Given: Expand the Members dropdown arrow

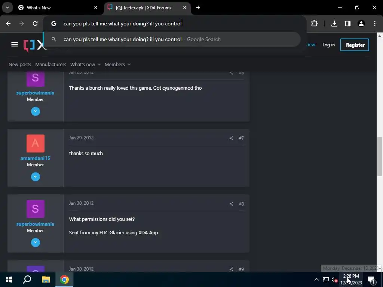Looking at the screenshot, I should click(x=129, y=64).
